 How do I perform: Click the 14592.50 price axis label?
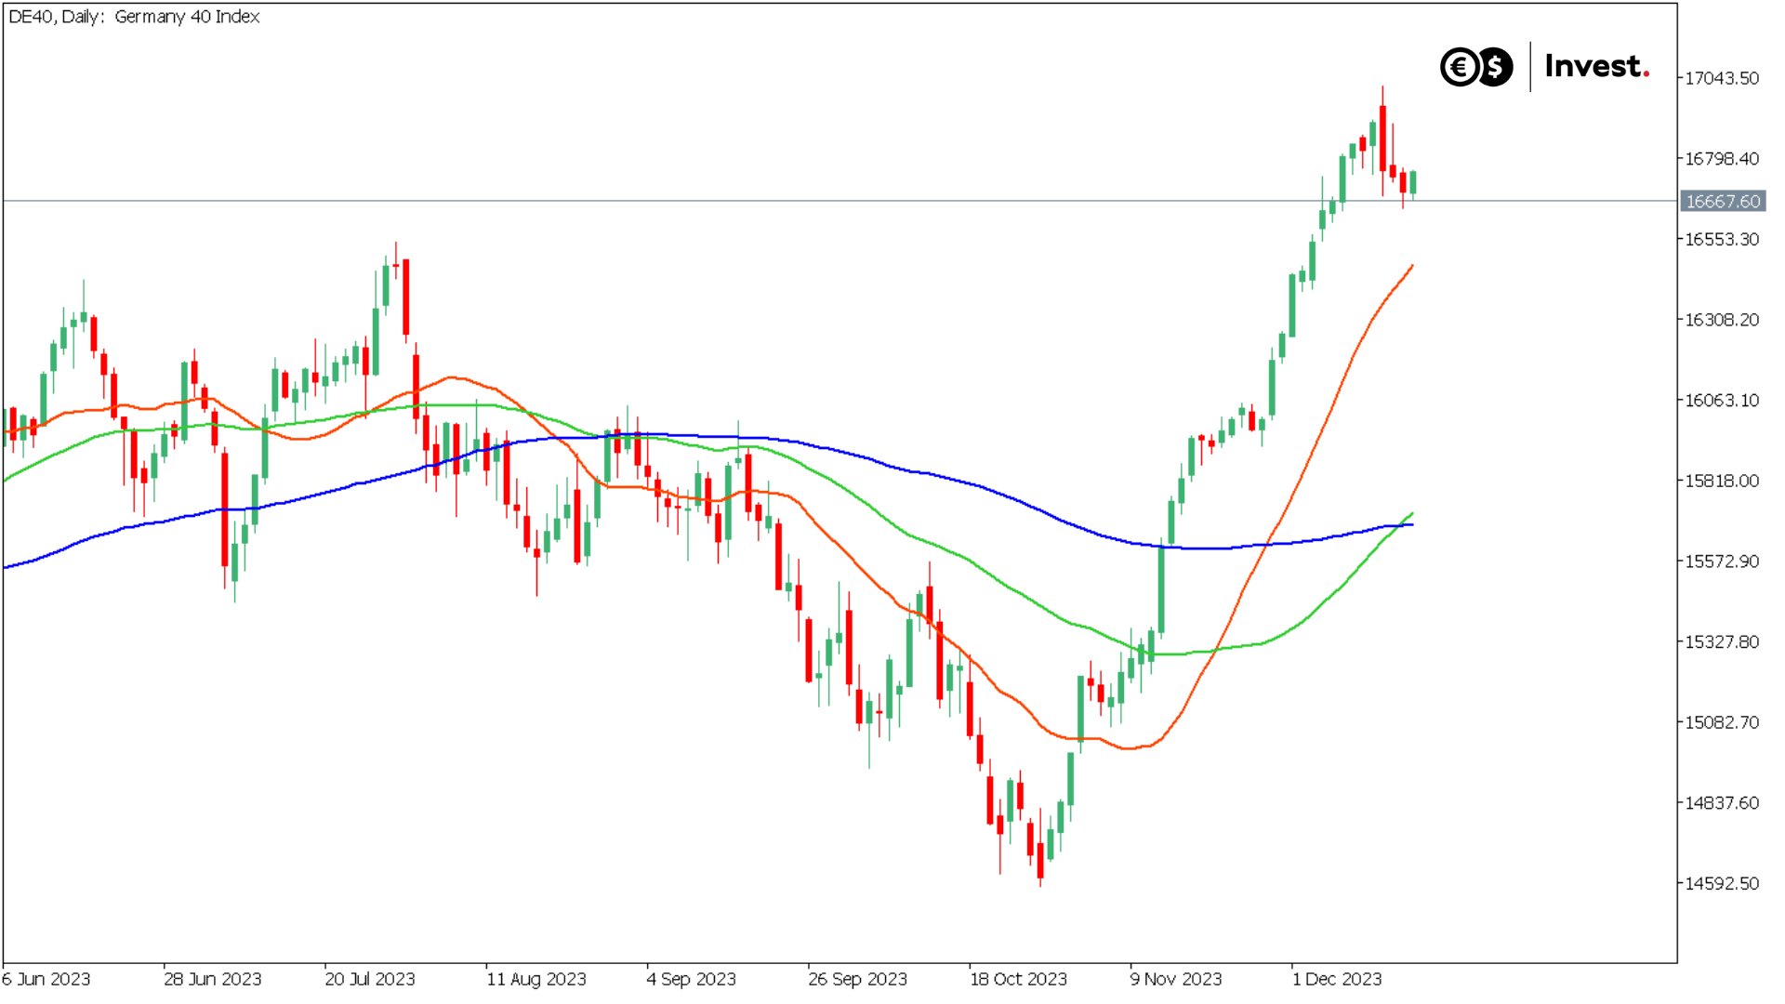(1722, 884)
